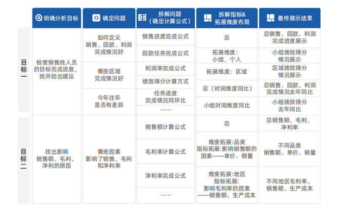Click the 拓展维度：区域 cell
The width and height of the screenshot is (343, 214).
tap(227, 72)
